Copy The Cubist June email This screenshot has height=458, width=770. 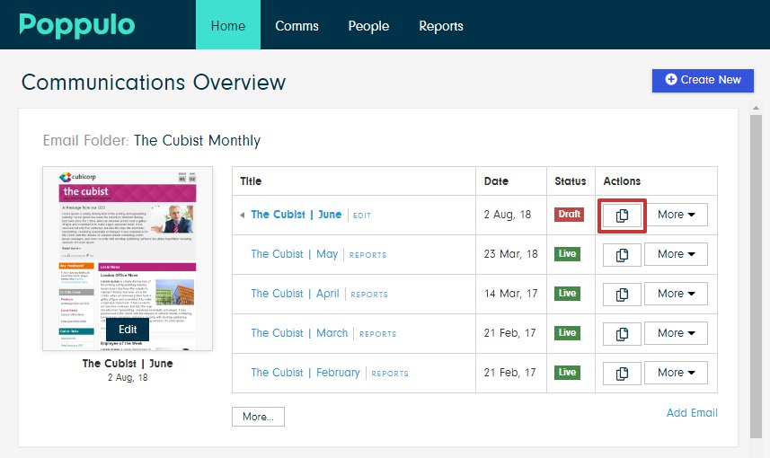[622, 215]
